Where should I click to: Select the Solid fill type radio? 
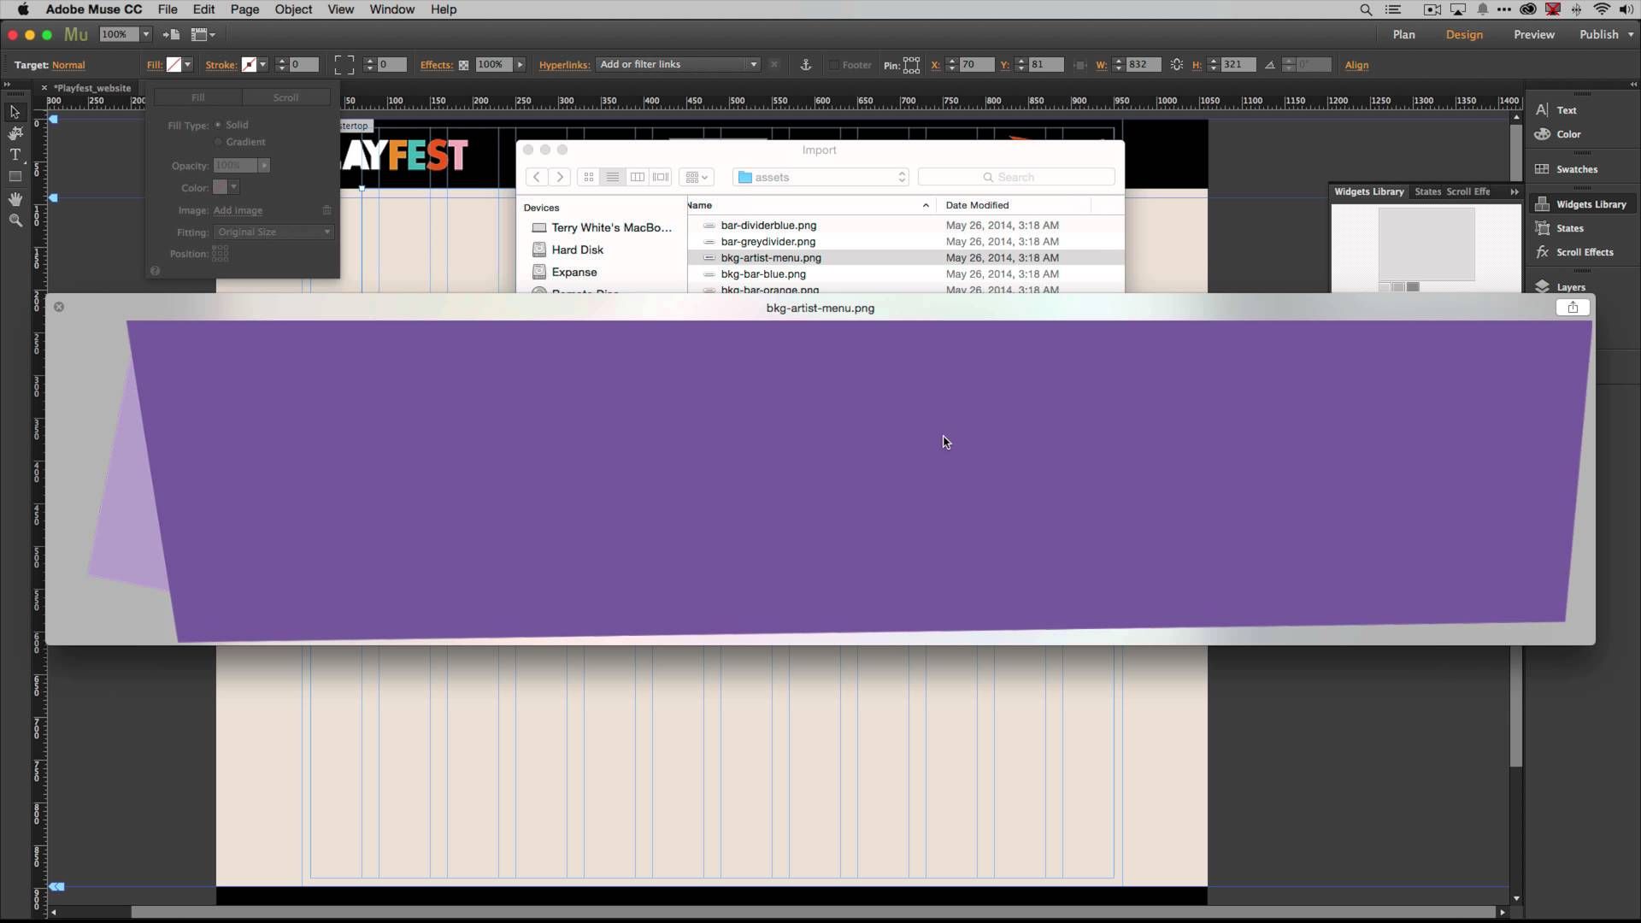point(218,125)
